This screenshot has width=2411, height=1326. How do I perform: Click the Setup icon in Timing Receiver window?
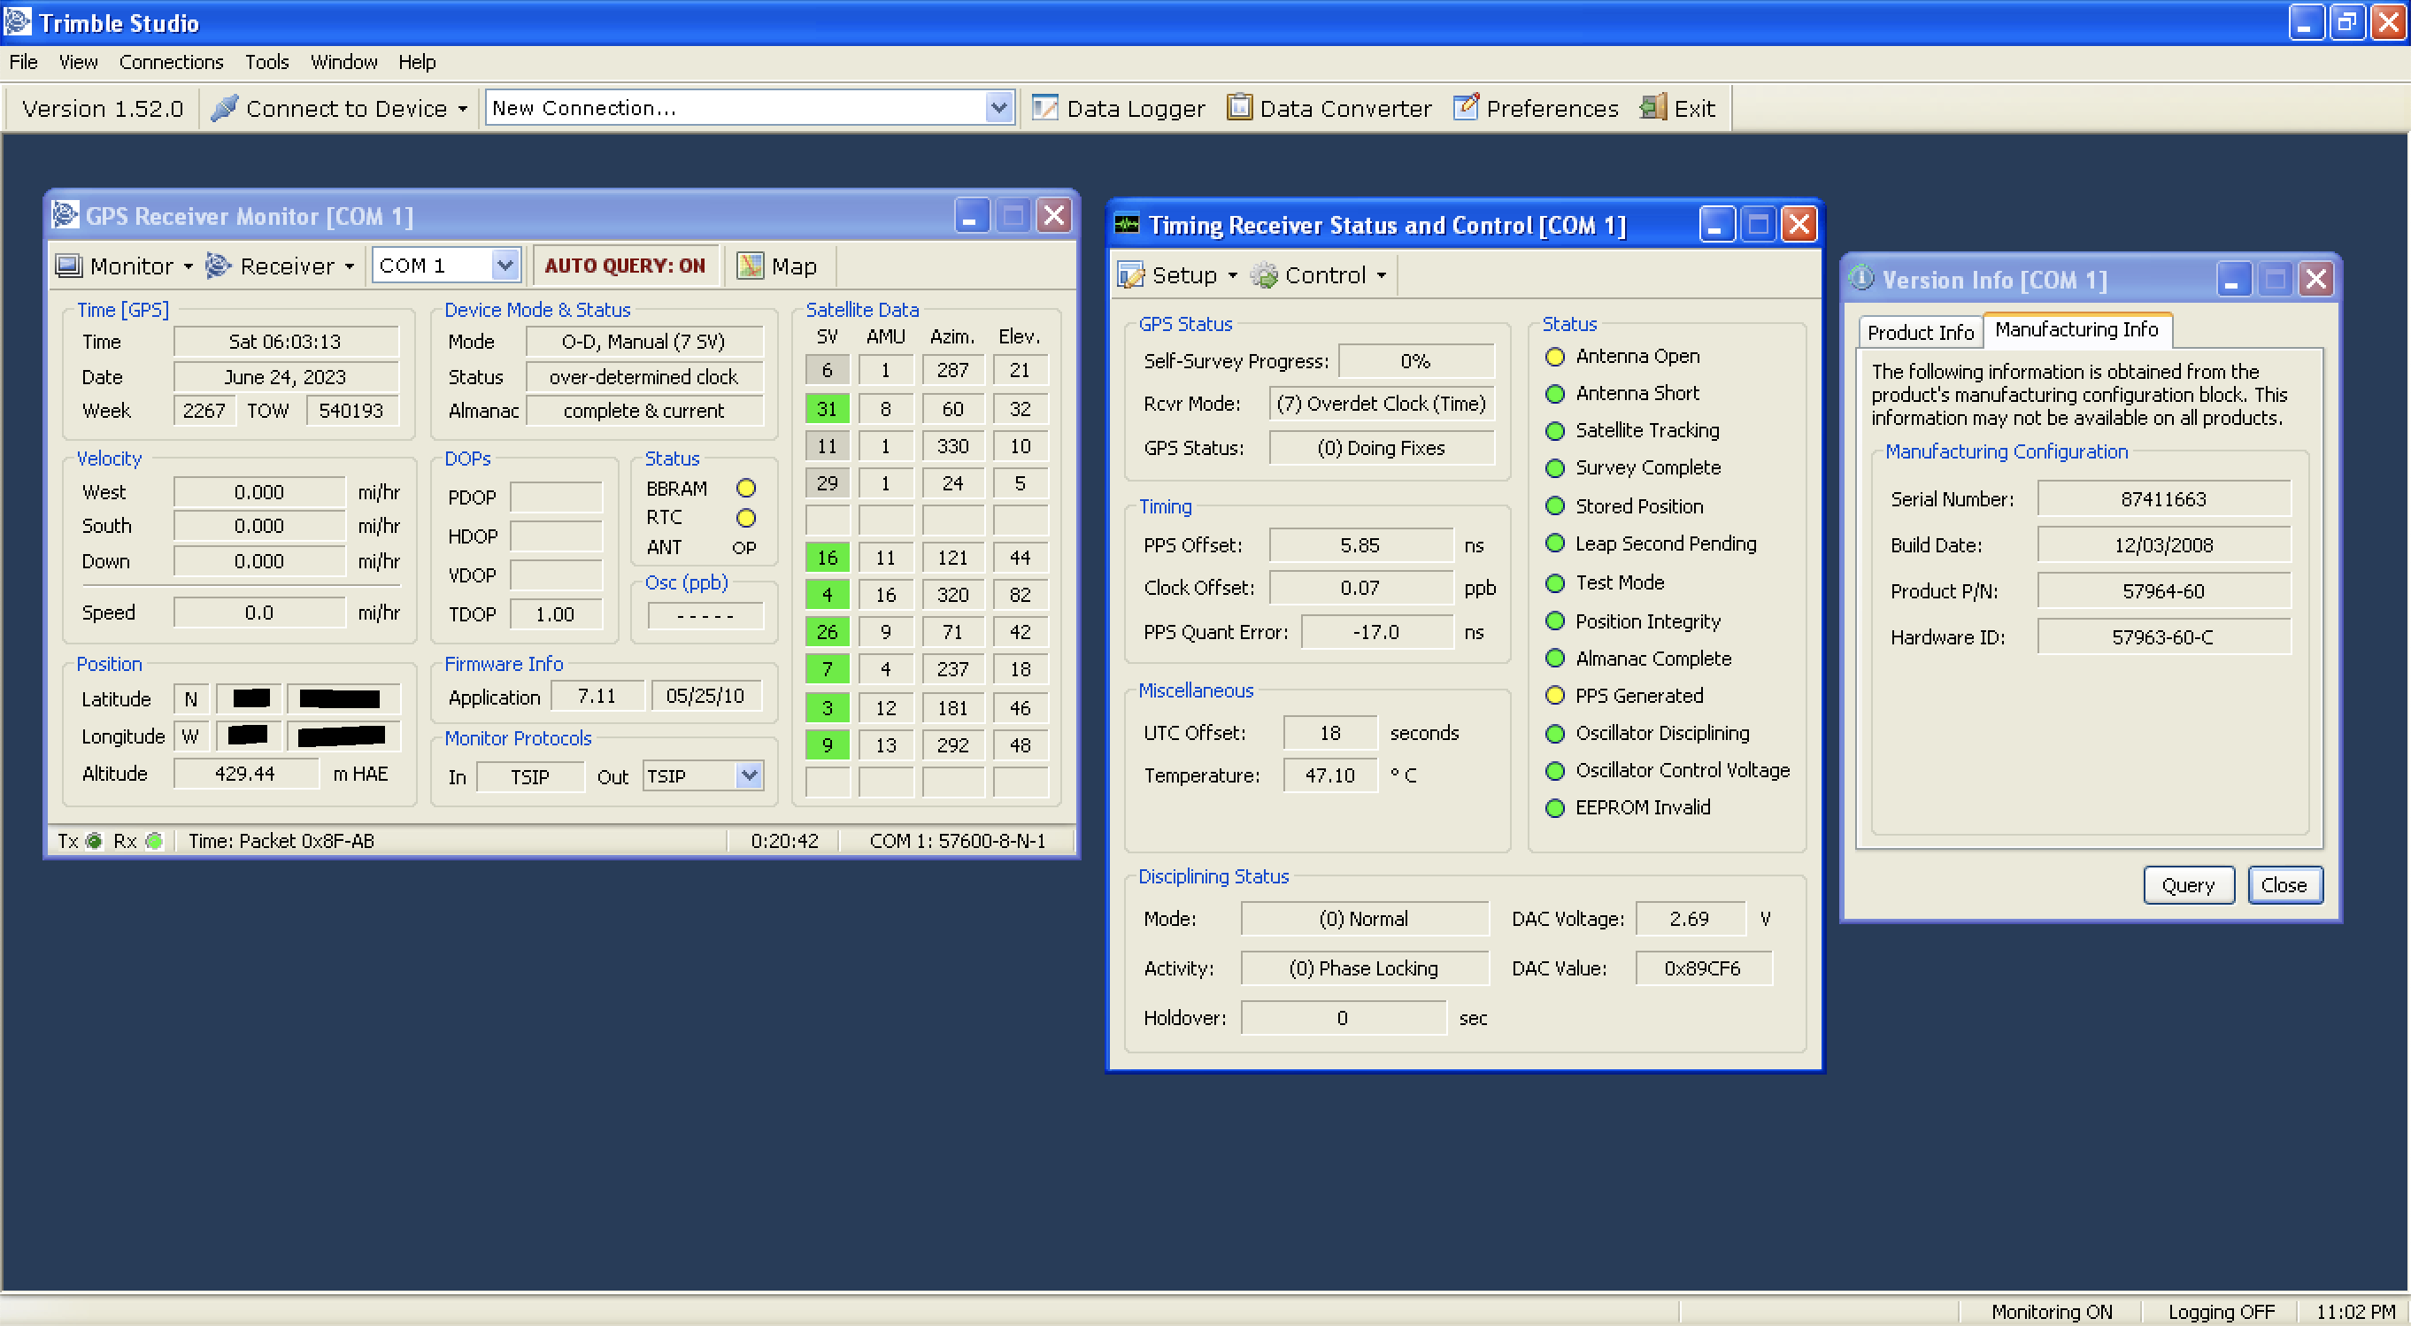[x=1131, y=275]
